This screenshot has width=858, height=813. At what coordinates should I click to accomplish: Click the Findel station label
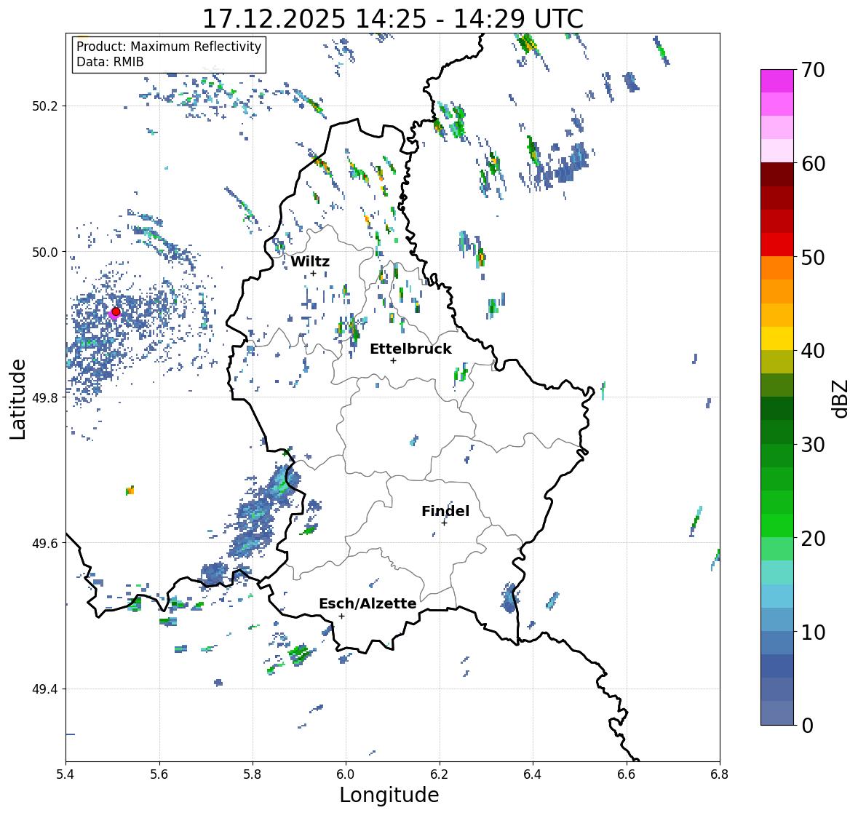tap(445, 511)
